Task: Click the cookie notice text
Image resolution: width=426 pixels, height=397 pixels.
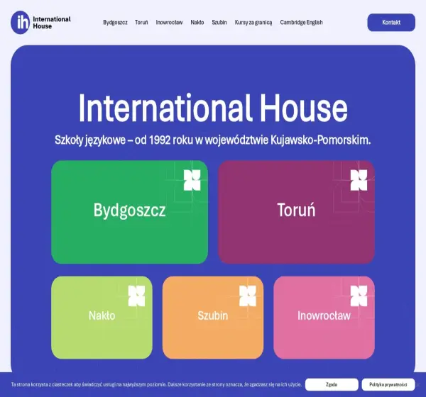Action: pos(156,384)
